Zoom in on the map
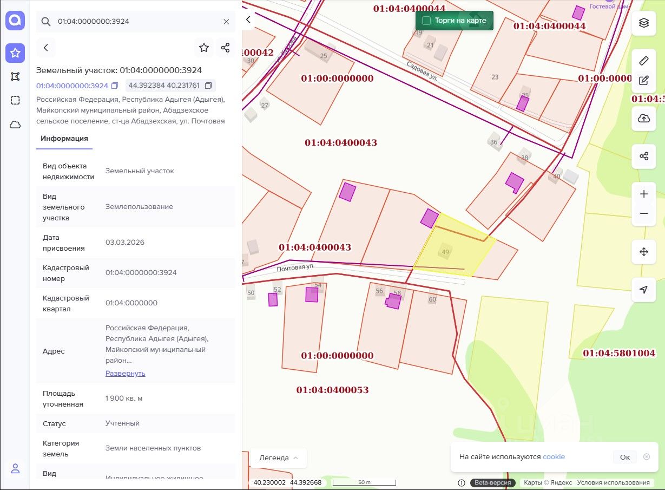Screen dimensions: 665x490 [x=643, y=194]
